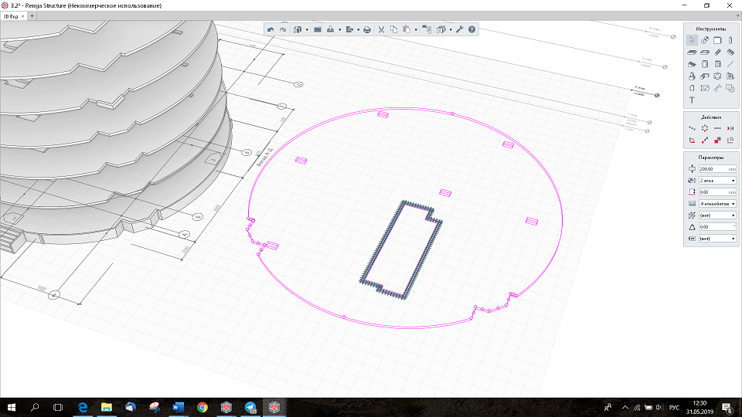Click the Move by points action icon
This screenshot has width=742, height=417.
point(692,128)
